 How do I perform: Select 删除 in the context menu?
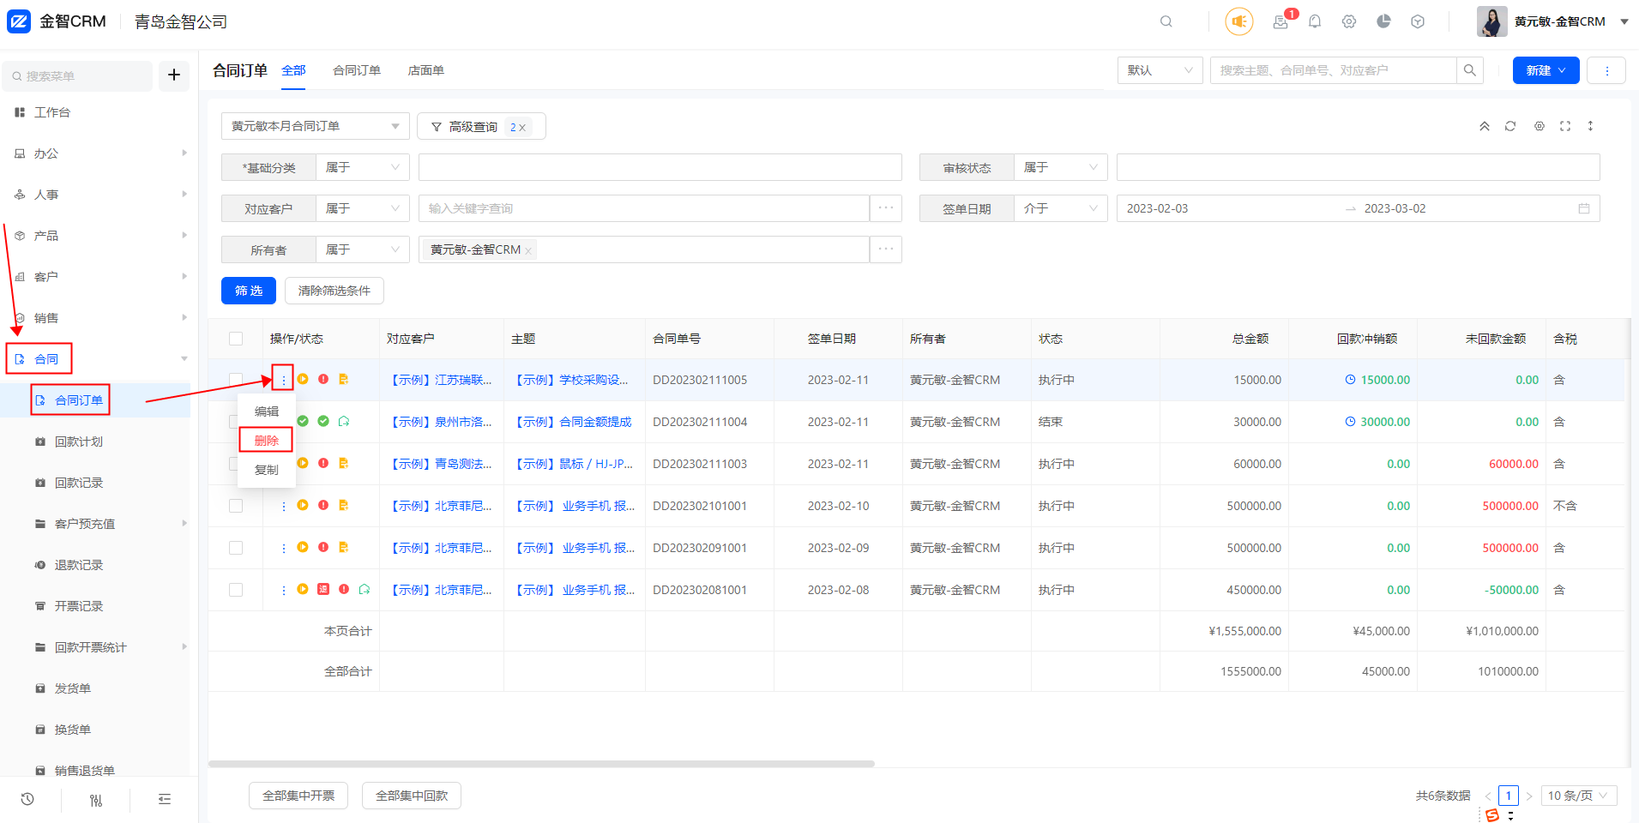click(266, 440)
